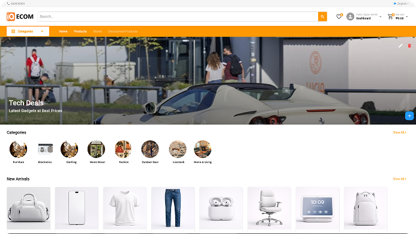Image resolution: width=416 pixels, height=234 pixels.
Task: Open the white smartphone product
Action: pos(77,208)
